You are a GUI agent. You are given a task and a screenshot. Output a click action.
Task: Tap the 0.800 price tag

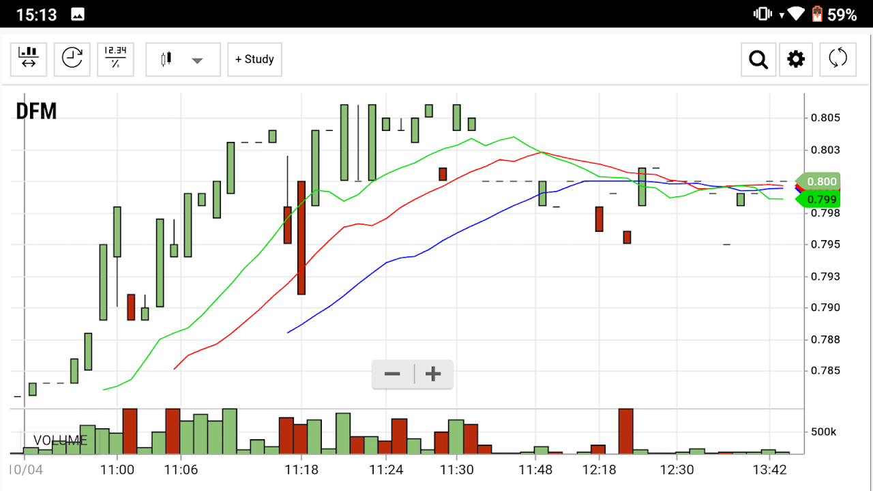click(x=818, y=181)
